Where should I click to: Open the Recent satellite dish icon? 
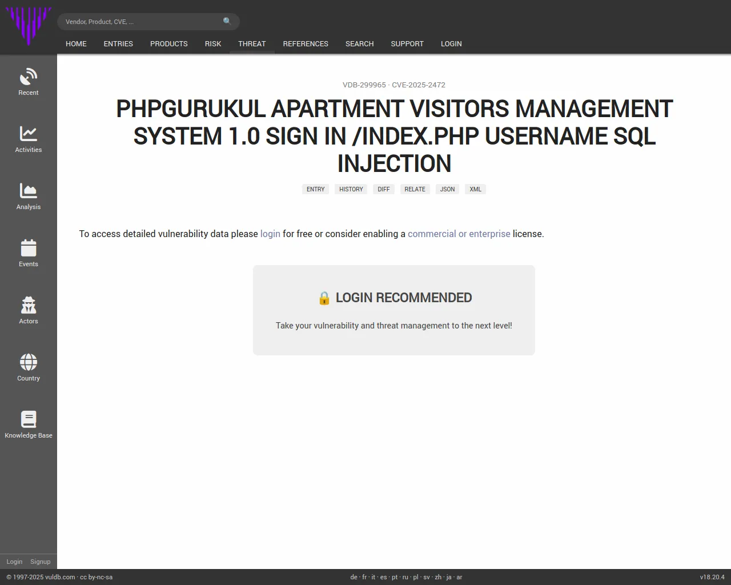click(x=29, y=77)
